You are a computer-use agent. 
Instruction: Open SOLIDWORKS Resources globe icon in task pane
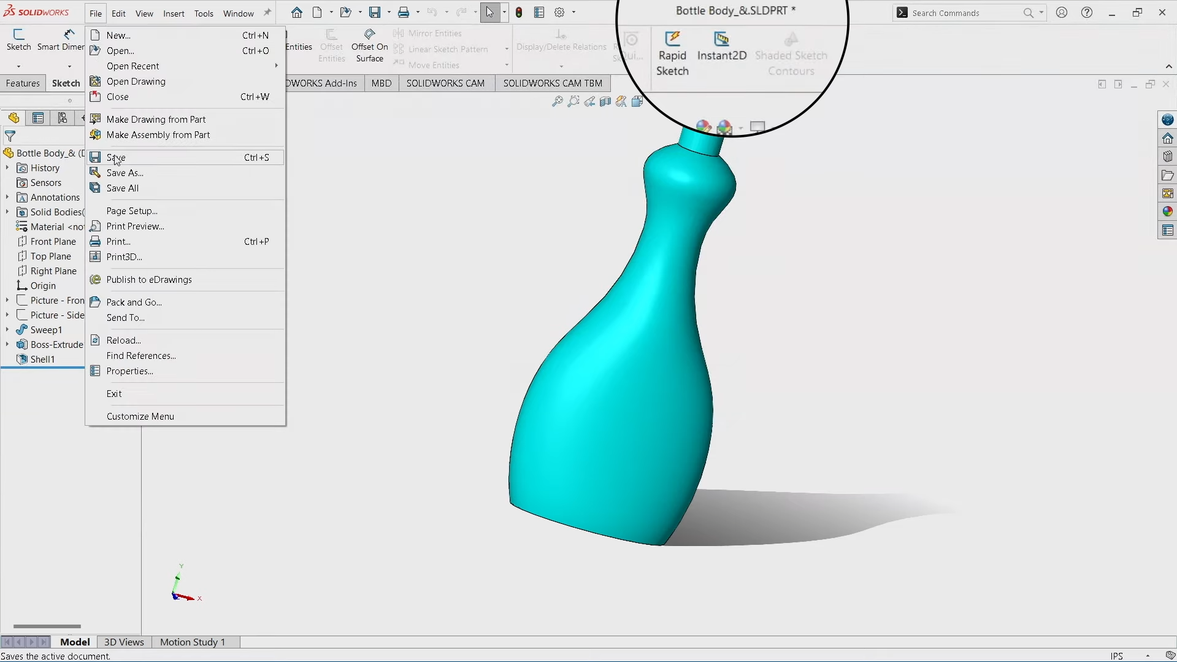(1167, 120)
